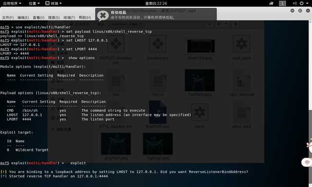Click the 'payload => linux/x86/shell_reverse_tcp' output line
This screenshot has height=187, width=312.
tap(42, 36)
